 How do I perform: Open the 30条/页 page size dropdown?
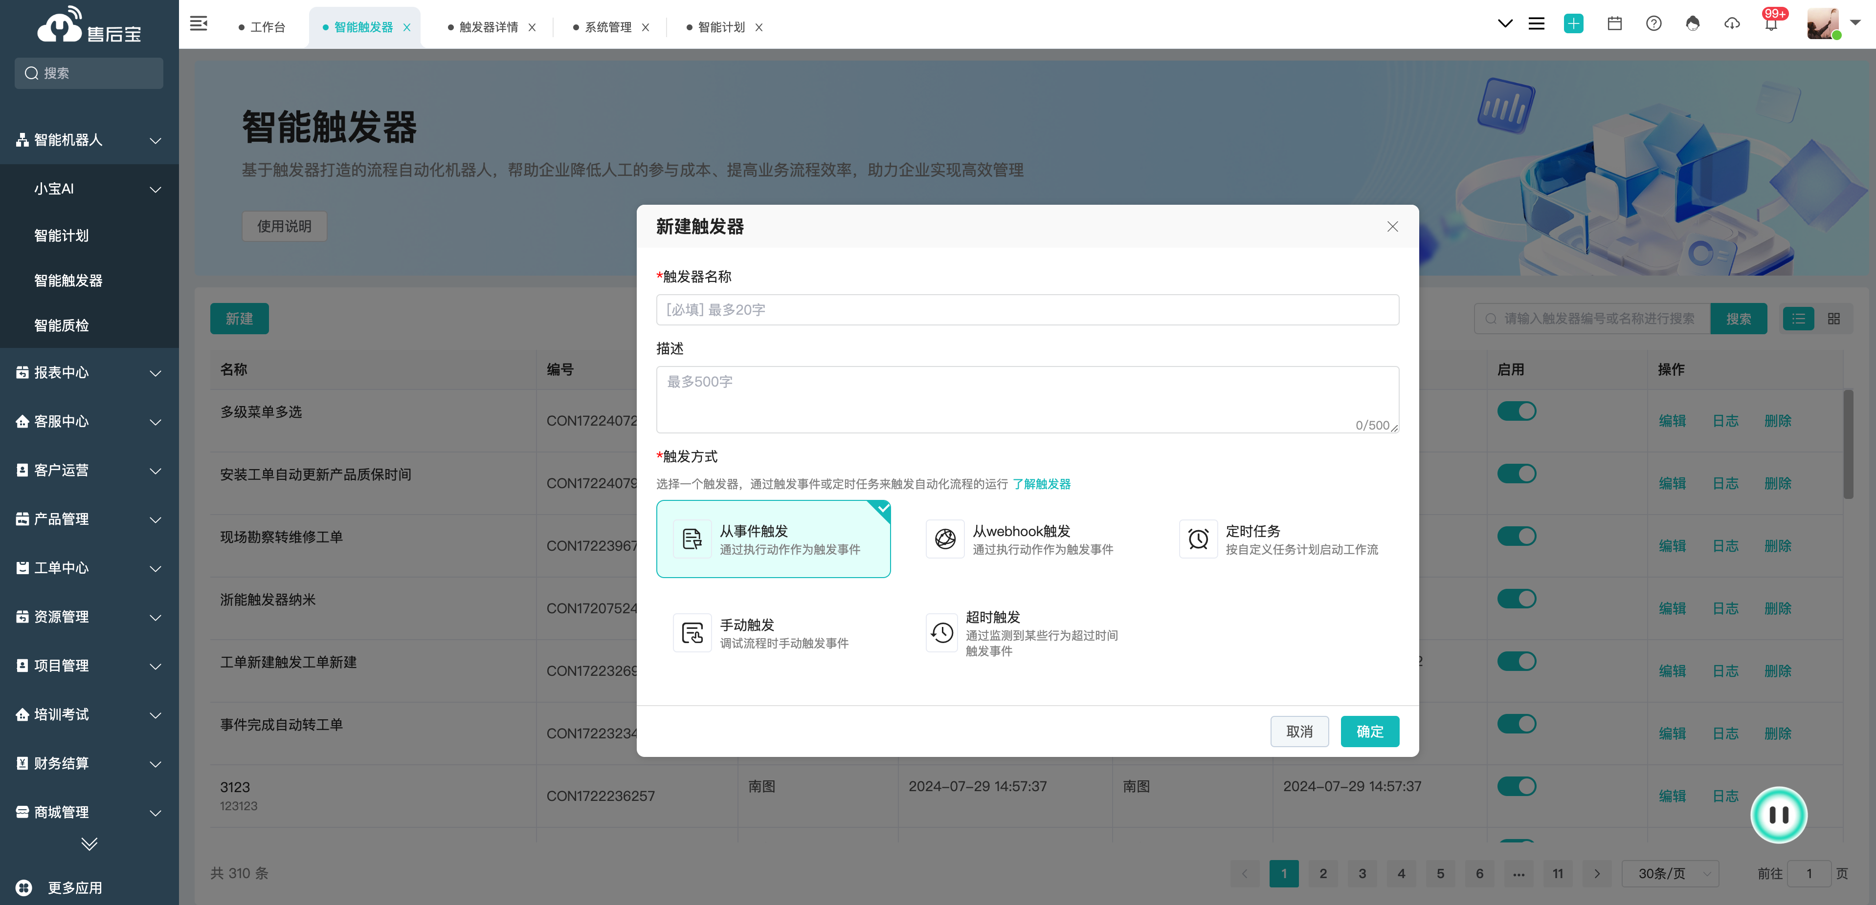coord(1670,874)
